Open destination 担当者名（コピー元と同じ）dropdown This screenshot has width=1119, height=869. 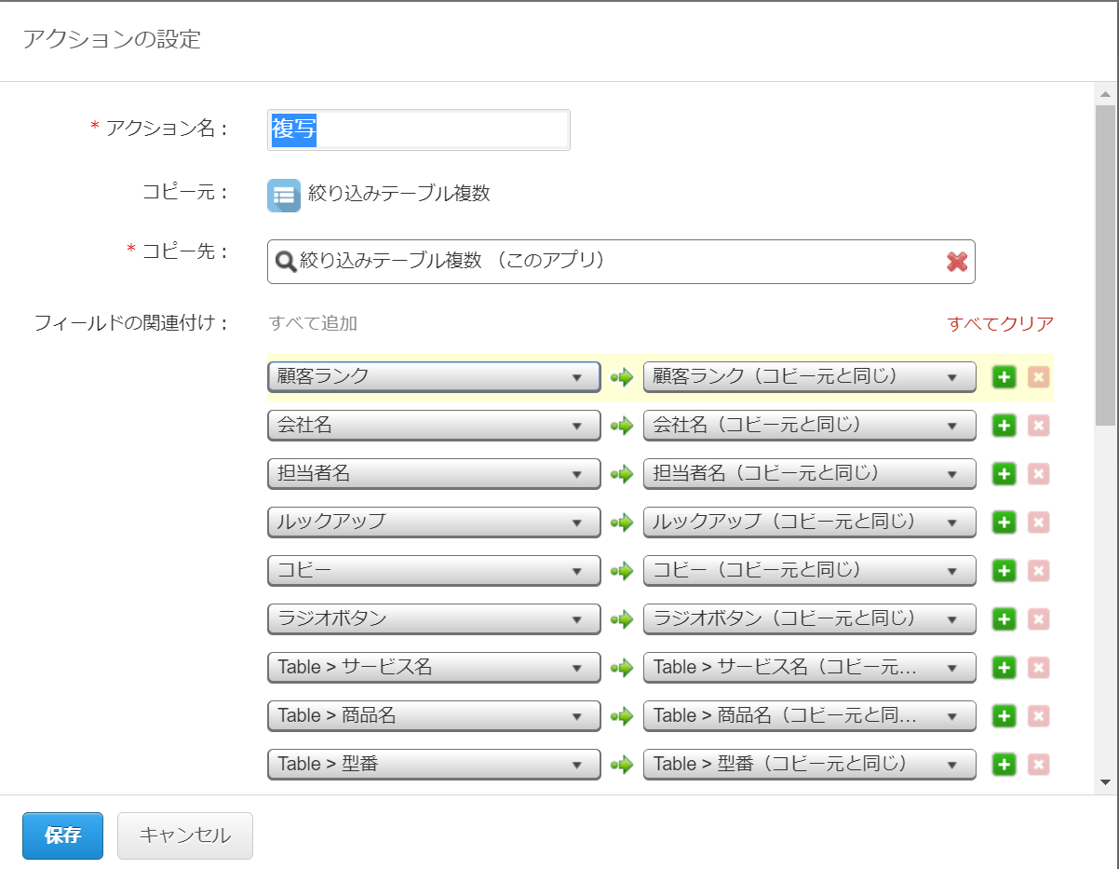809,474
